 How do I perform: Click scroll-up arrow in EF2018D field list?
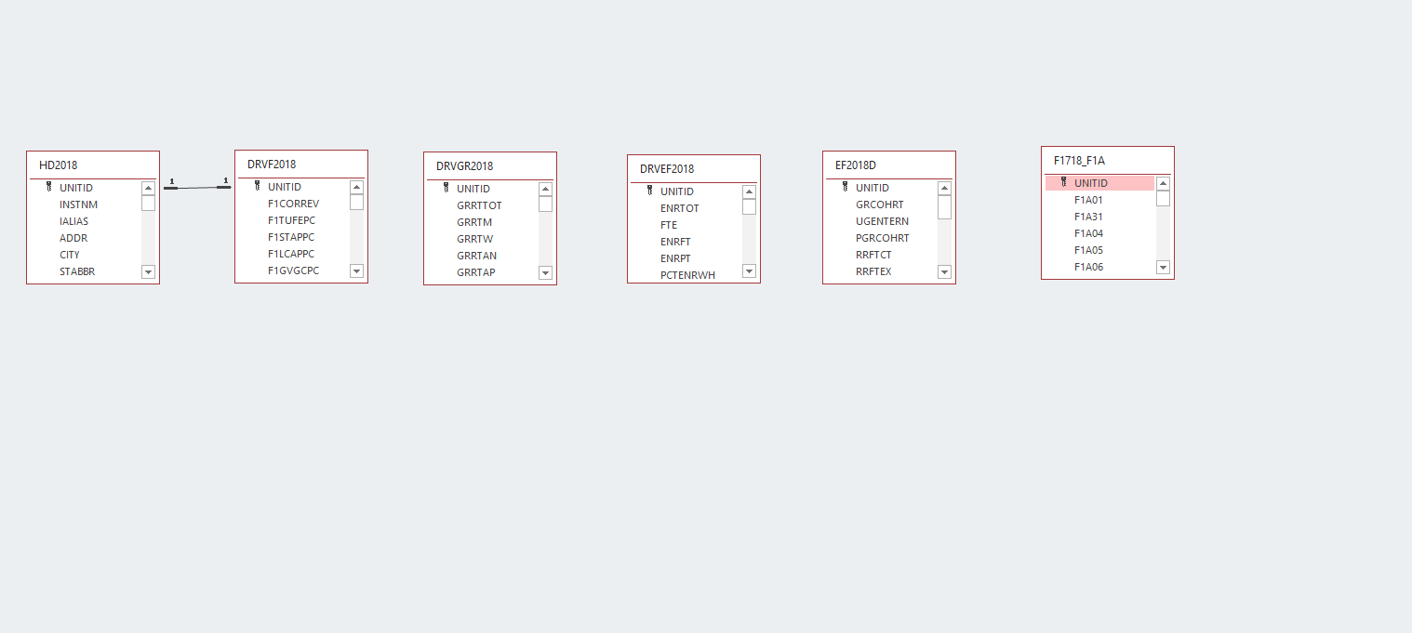pos(944,188)
